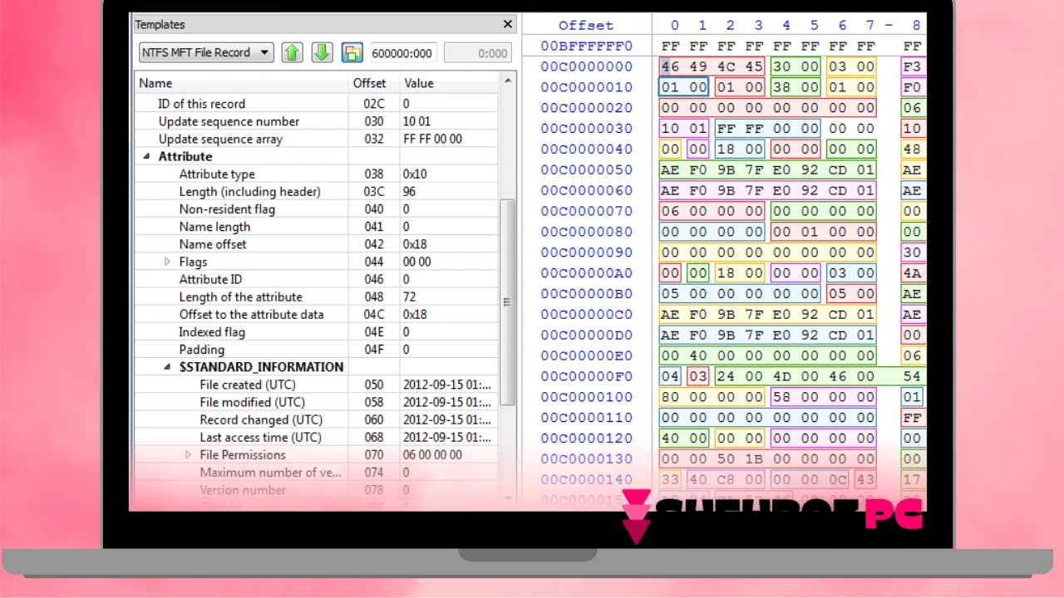Image resolution: width=1064 pixels, height=598 pixels.
Task: Click hex bytes '46 49 4C 45' at 00C0000000
Action: tap(712, 66)
